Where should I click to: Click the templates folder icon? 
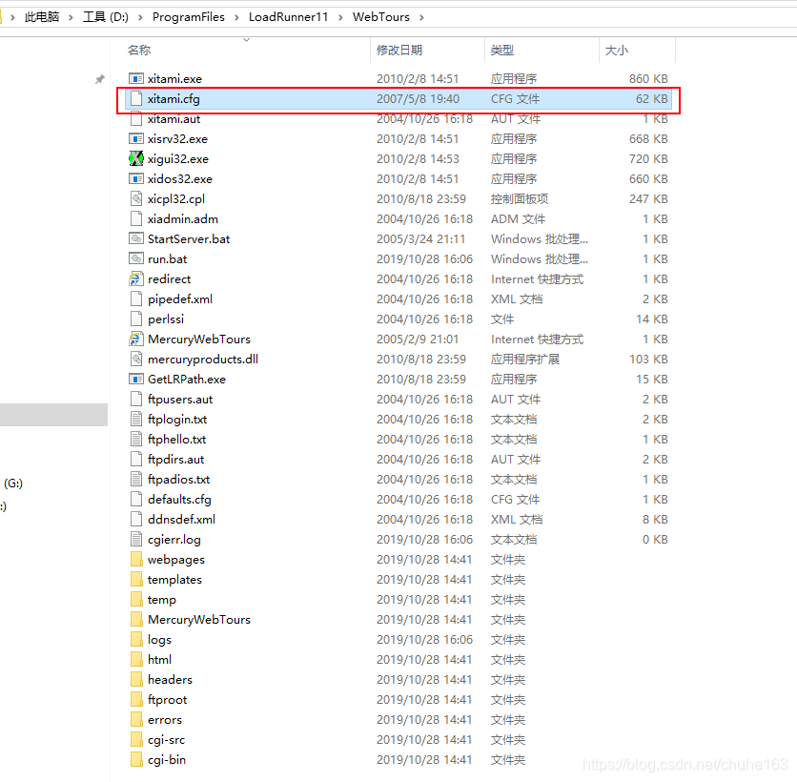[135, 580]
